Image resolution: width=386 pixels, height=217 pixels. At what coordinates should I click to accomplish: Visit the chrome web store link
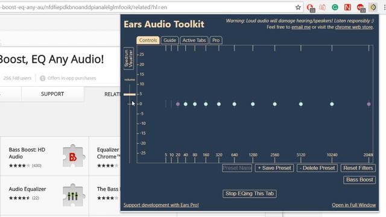click(x=354, y=27)
